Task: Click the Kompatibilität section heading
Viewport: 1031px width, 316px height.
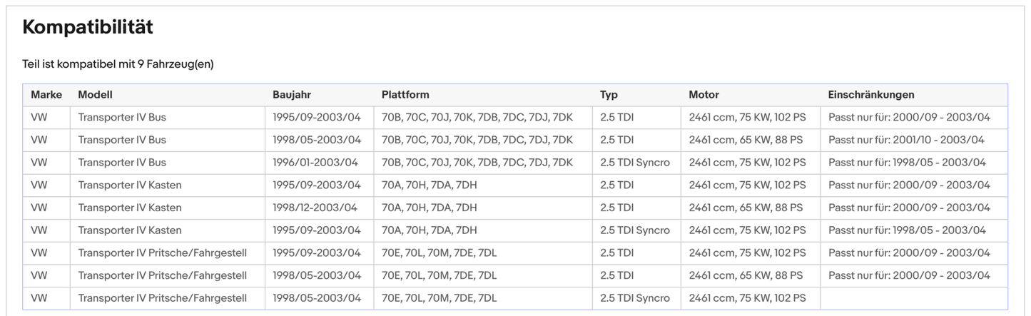Action: coord(88,28)
